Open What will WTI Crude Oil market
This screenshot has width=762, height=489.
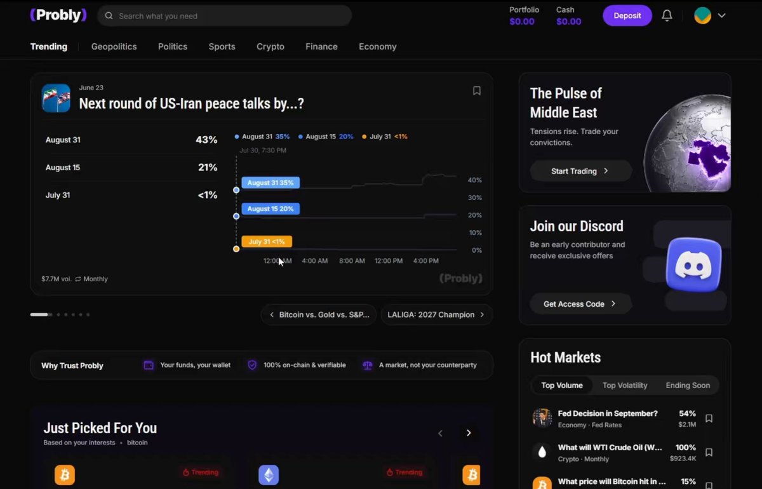610,447
